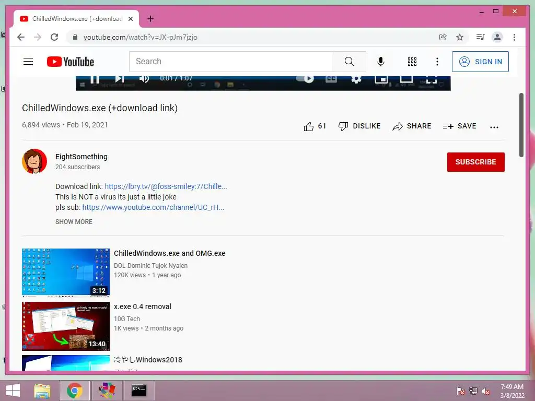Select the ChilledWindows.exe browser tab
Image resolution: width=535 pixels, height=401 pixels.
pyautogui.click(x=76, y=19)
